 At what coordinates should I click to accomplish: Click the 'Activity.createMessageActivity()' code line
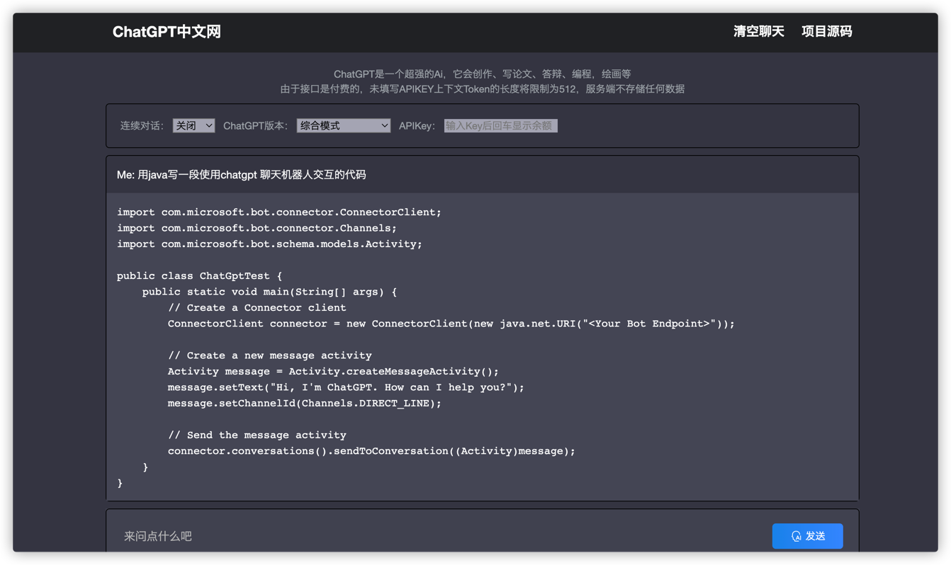[x=333, y=372]
